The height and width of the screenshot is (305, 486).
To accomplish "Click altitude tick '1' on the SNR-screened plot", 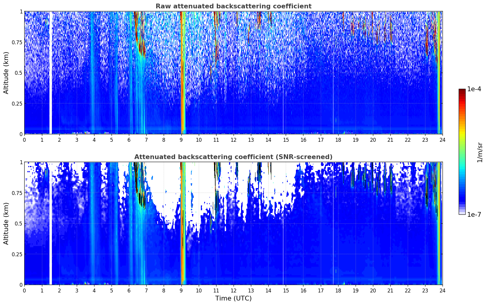I will [21, 162].
